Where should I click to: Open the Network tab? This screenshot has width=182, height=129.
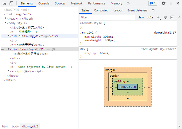[77, 3]
